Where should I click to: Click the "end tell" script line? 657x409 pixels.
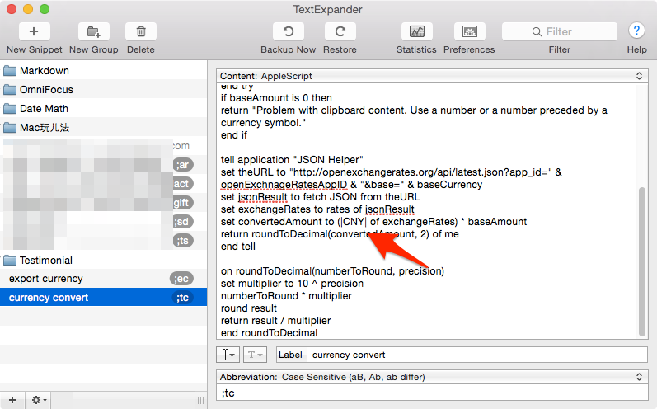[238, 247]
